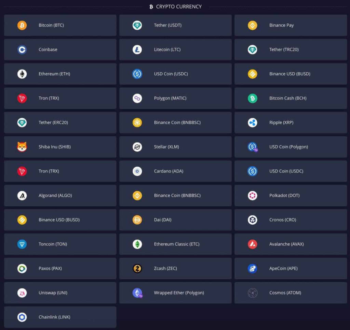Click the Cardano ADA logo icon

click(x=137, y=171)
